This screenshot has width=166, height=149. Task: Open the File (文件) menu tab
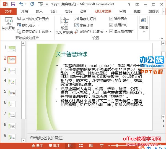9,11
